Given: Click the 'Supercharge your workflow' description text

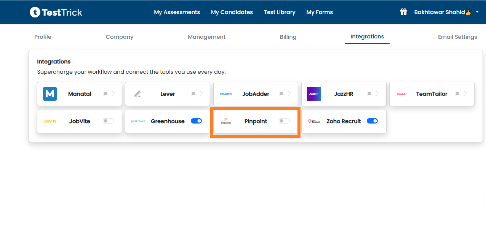Looking at the screenshot, I should pos(131,72).
